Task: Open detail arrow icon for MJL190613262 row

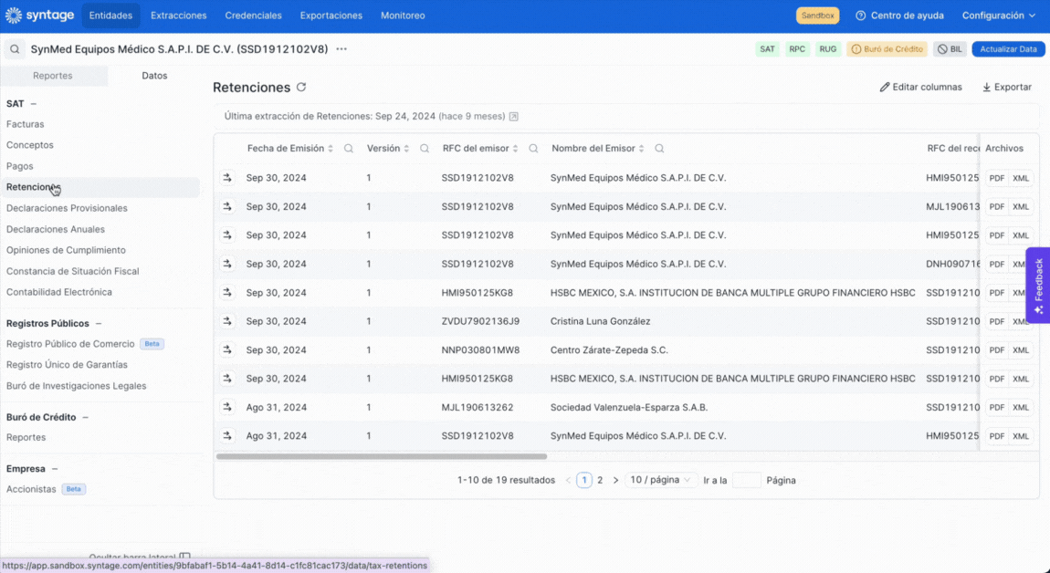Action: point(227,407)
